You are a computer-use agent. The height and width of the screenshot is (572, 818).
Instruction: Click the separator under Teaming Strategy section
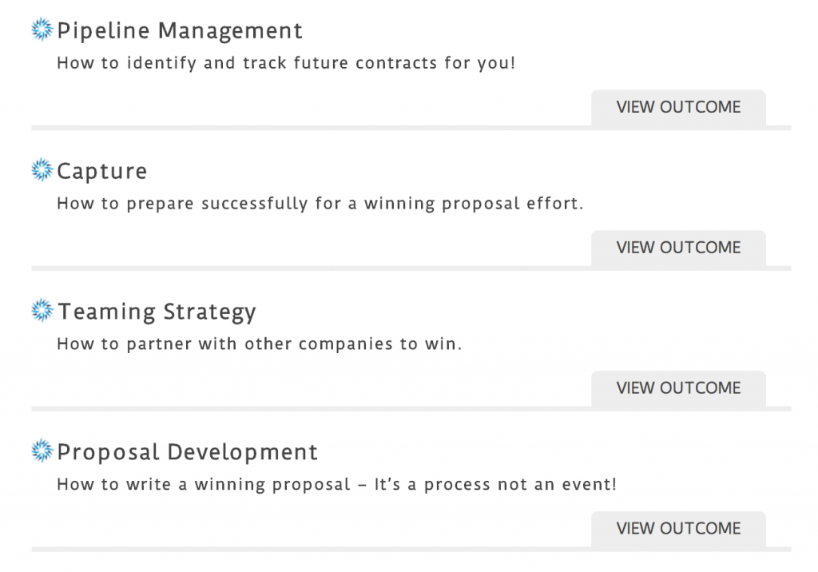point(411,409)
